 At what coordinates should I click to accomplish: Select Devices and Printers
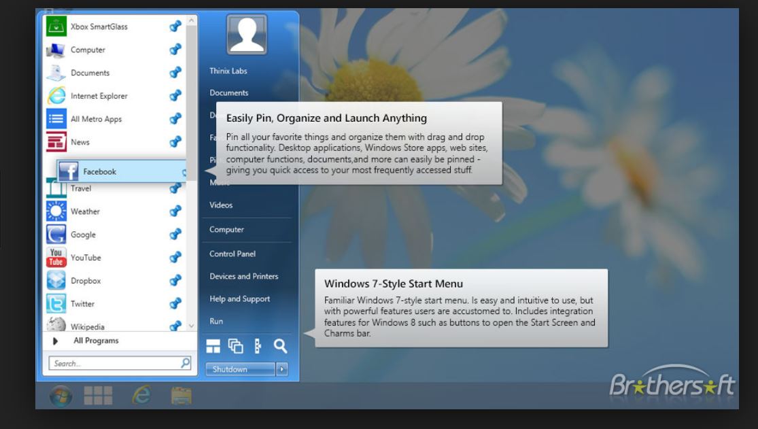tap(243, 276)
